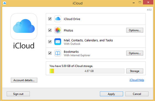Click the Photos label text
Screen dimensions: 155x101
pyautogui.click(x=68, y=31)
